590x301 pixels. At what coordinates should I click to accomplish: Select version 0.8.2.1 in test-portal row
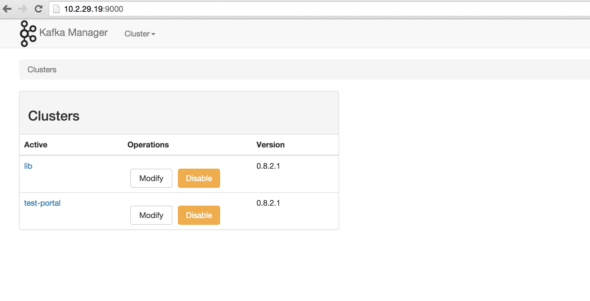pyautogui.click(x=268, y=203)
